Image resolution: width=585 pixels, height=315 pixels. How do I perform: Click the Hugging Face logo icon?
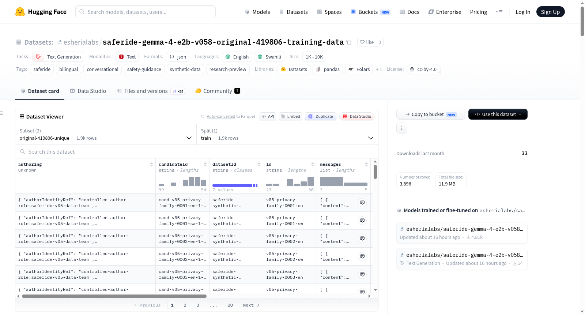tap(20, 12)
